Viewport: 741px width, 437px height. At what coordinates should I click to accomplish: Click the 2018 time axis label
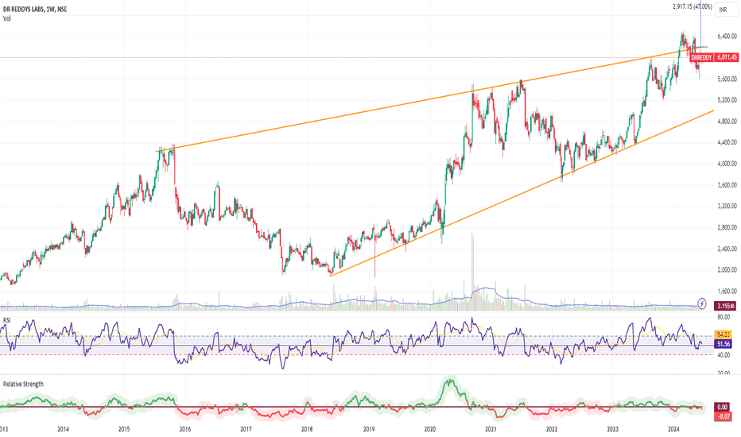[x=307, y=429]
